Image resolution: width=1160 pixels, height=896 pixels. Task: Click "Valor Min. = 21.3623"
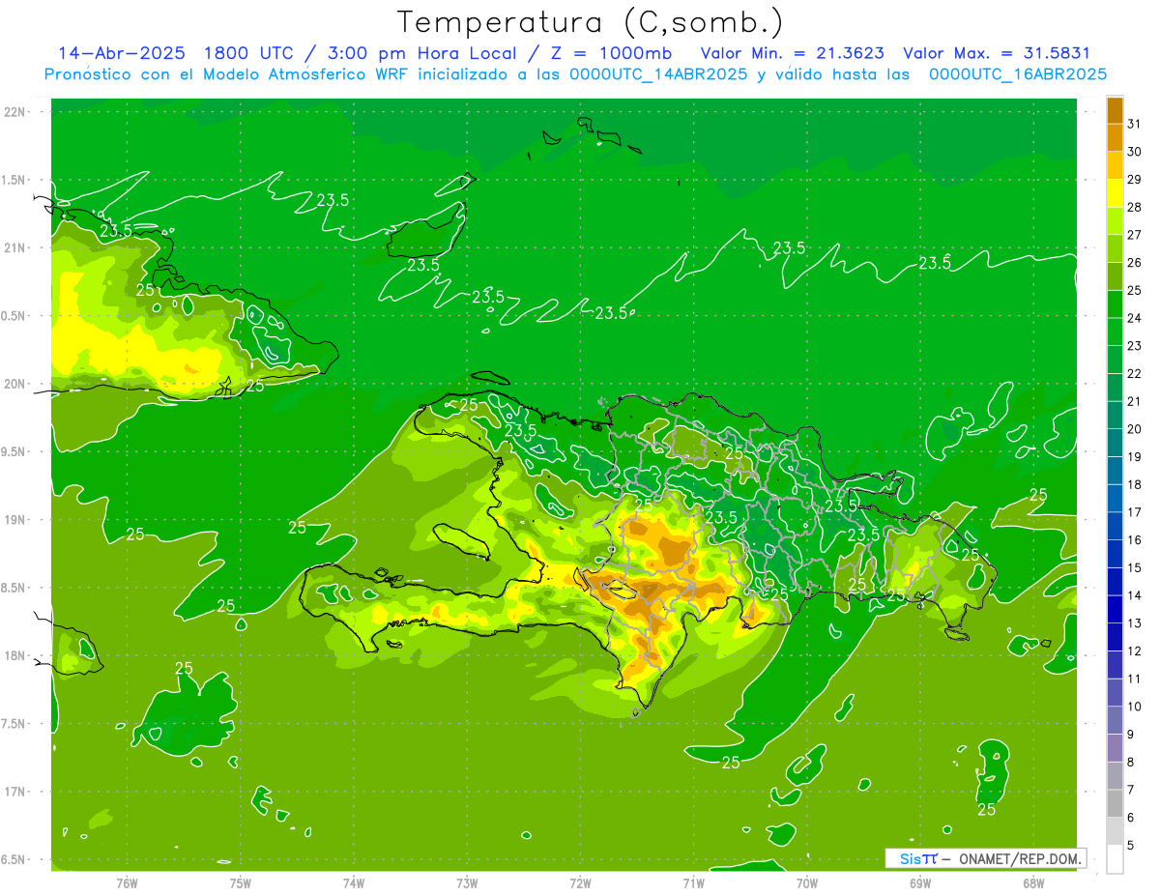pos(792,53)
